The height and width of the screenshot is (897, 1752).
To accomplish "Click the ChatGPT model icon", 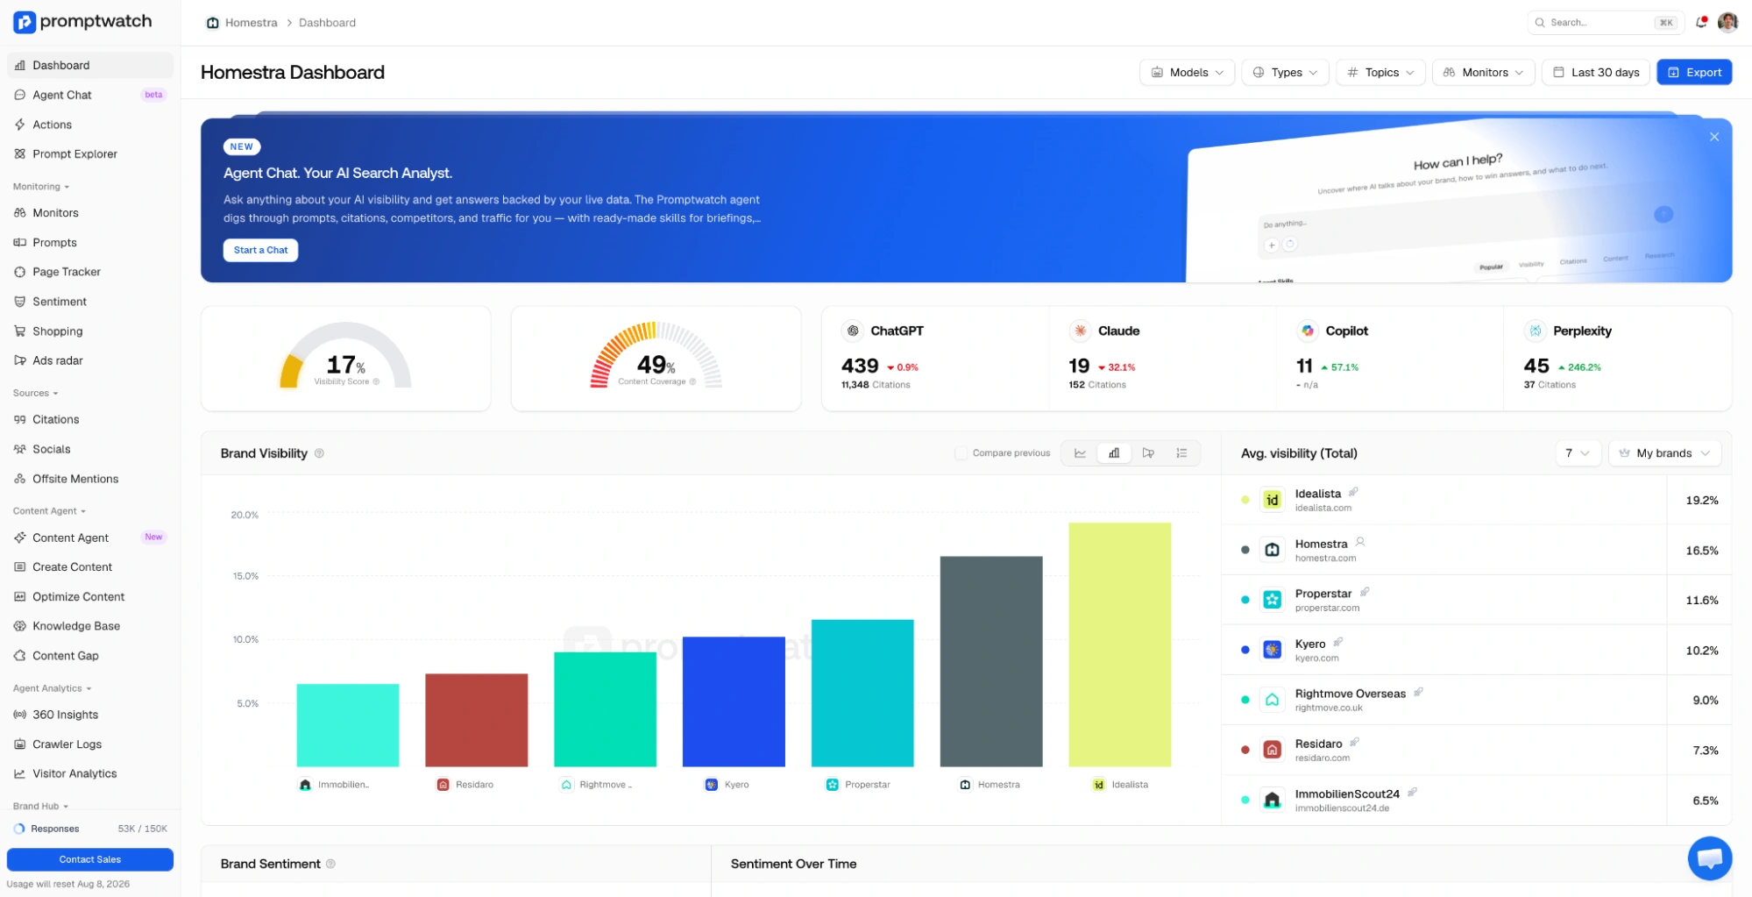I will point(852,331).
